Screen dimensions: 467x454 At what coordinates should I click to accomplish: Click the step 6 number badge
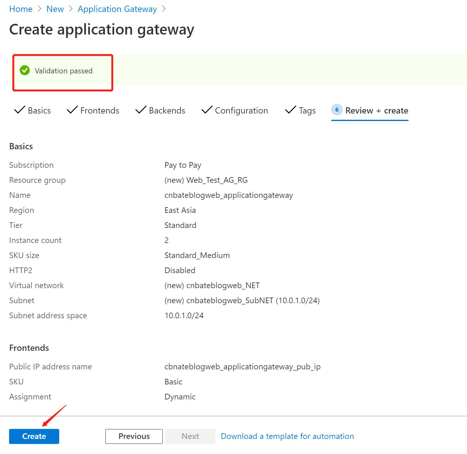[x=337, y=110]
